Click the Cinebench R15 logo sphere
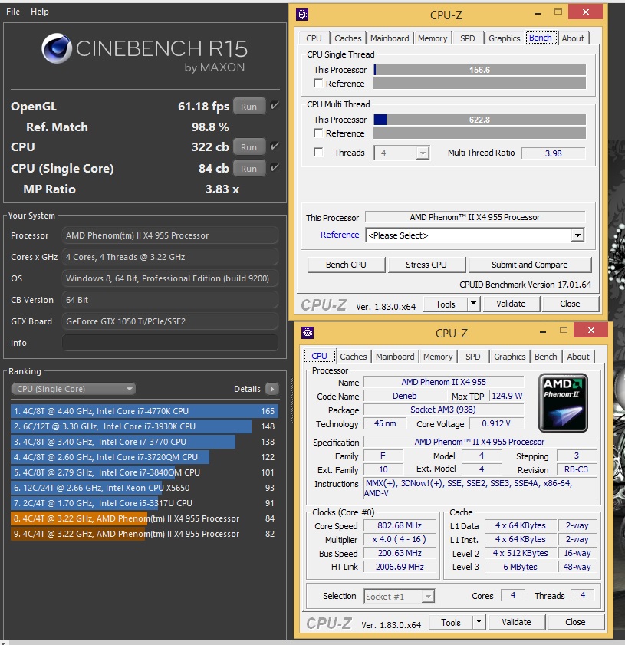Viewport: 625px width, 645px height. [57, 48]
